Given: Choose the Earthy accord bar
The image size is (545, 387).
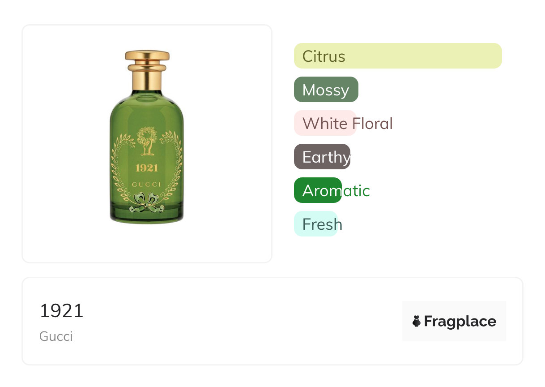Looking at the screenshot, I should 322,157.
